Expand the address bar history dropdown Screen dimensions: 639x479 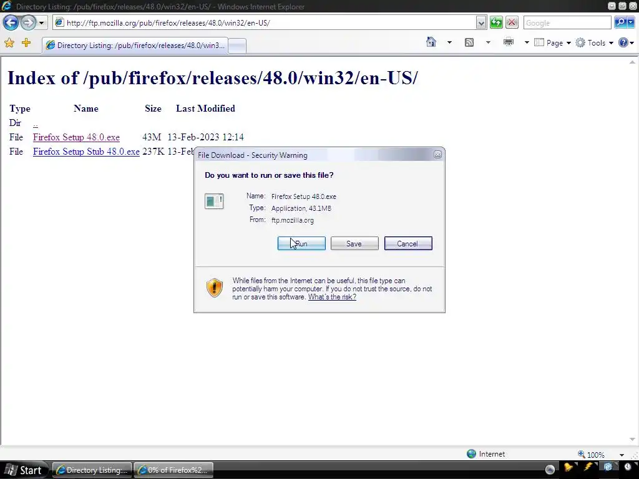click(481, 23)
